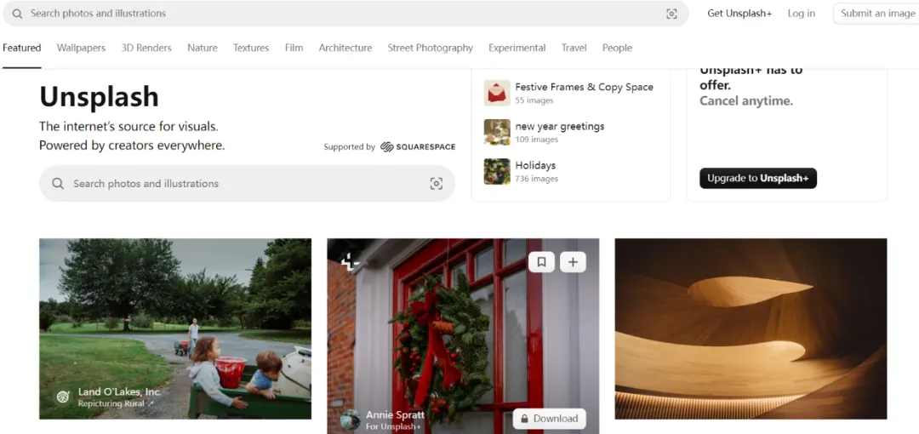This screenshot has height=434, width=919.
Task: Go to the Film tab
Action: (294, 49)
